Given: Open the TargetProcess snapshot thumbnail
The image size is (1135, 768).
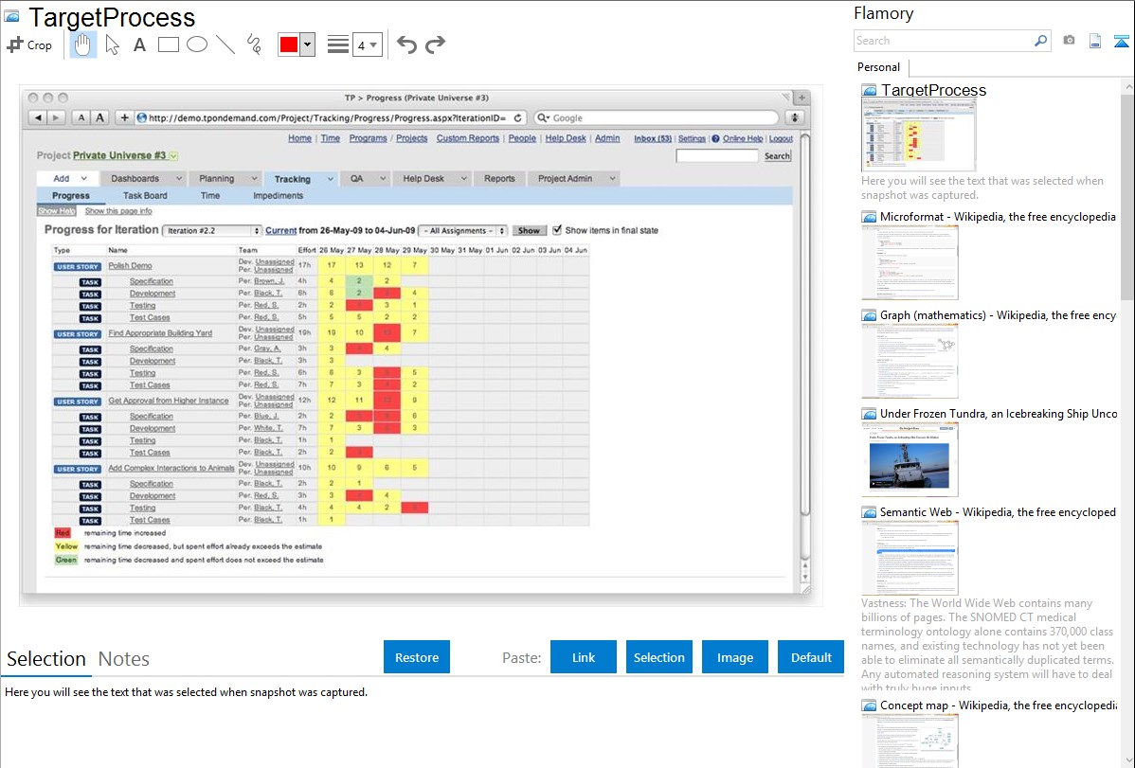Looking at the screenshot, I should [x=918, y=134].
